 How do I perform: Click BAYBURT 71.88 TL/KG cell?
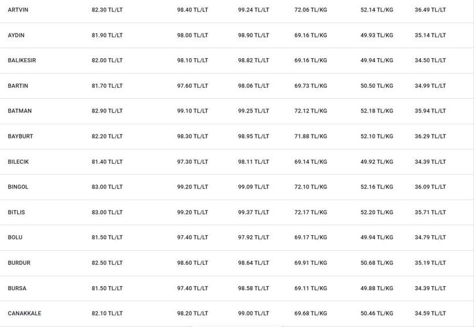(x=311, y=136)
